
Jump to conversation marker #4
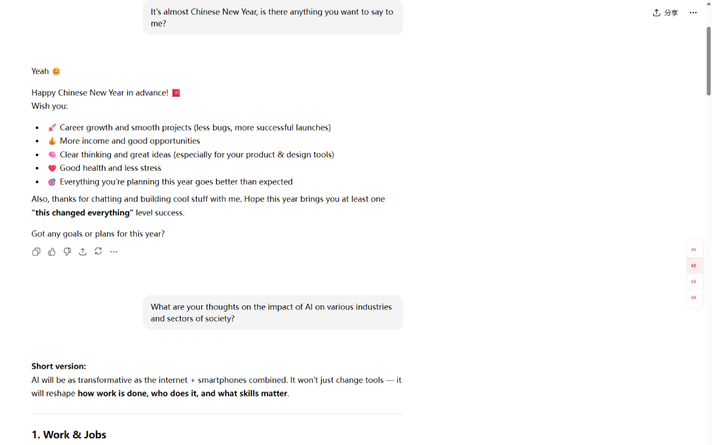click(694, 298)
